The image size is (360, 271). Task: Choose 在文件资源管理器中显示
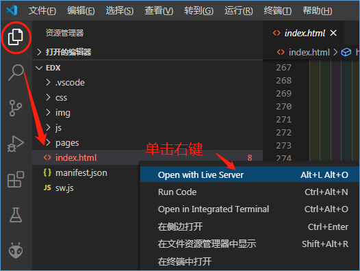click(x=250, y=244)
